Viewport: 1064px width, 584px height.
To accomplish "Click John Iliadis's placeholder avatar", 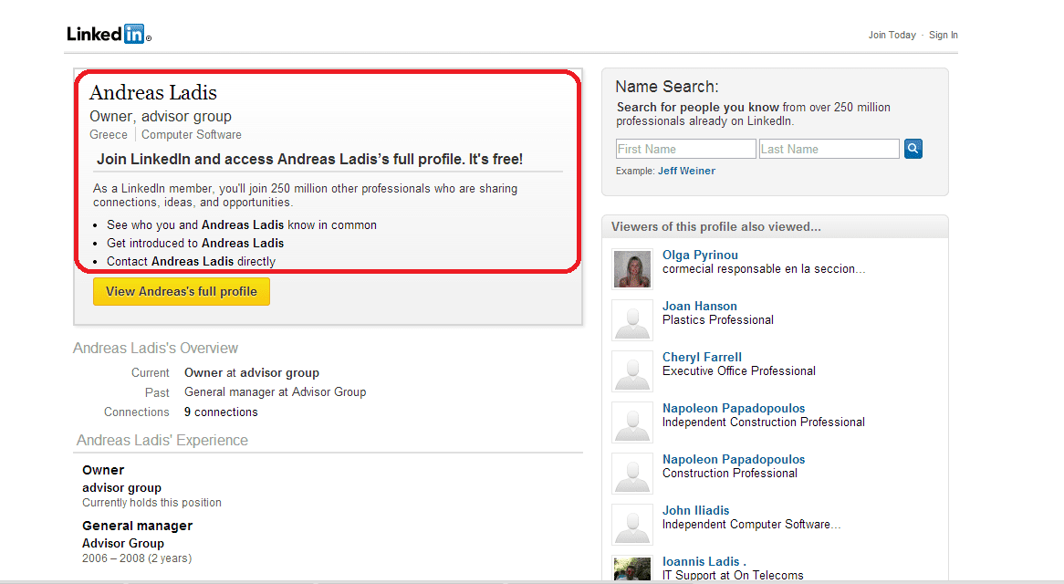I will click(x=631, y=525).
